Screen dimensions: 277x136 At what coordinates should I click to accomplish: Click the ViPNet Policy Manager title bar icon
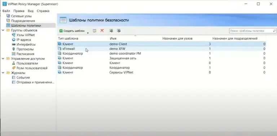4,4
